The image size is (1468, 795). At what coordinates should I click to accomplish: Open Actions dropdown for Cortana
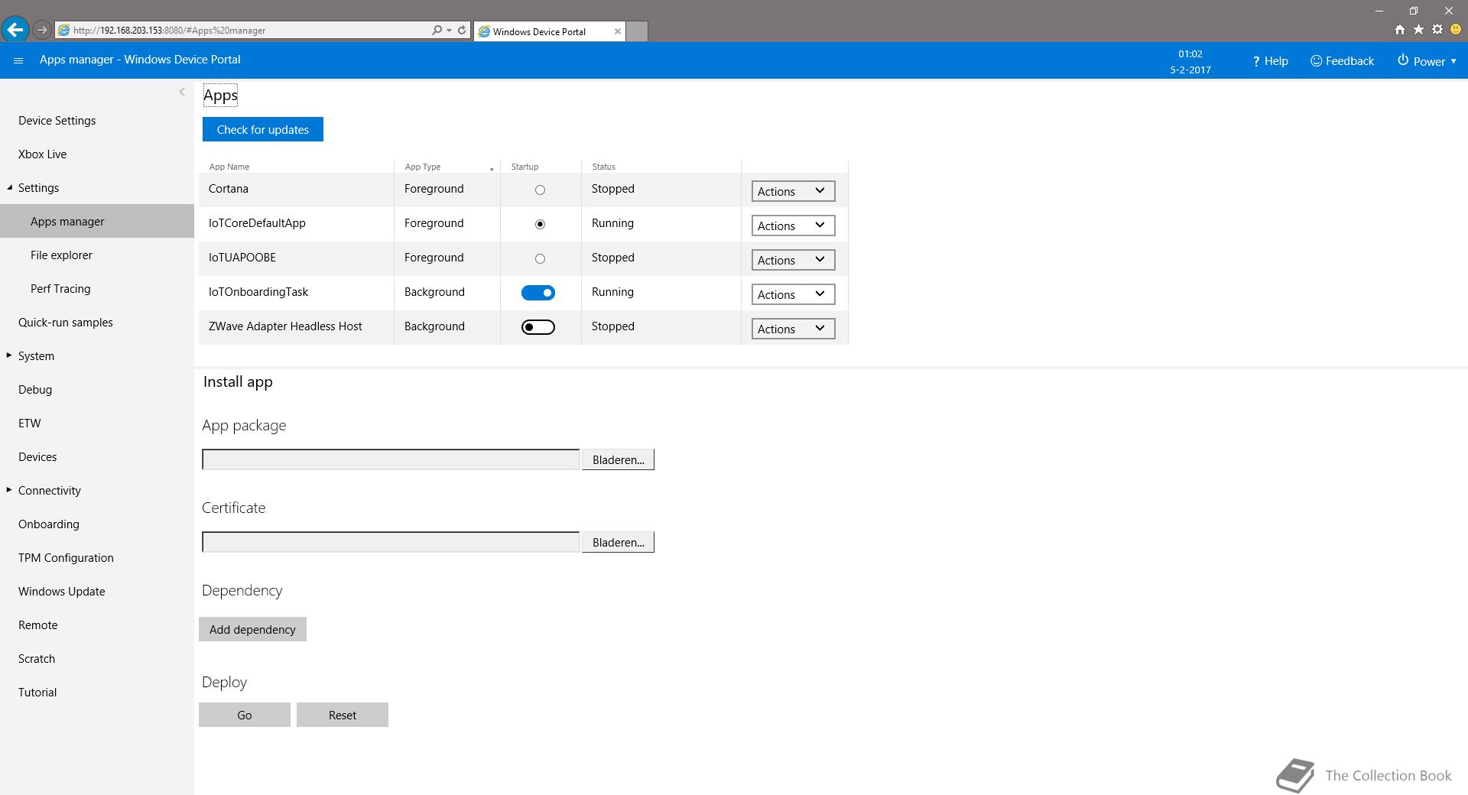(x=793, y=191)
